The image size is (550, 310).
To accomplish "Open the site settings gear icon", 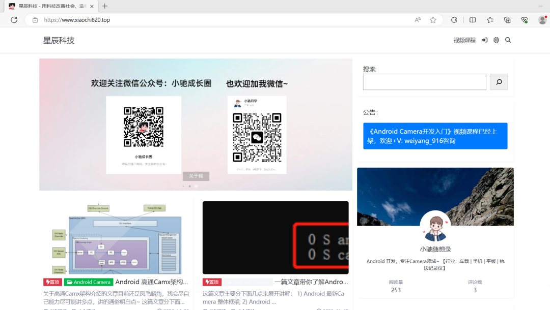I will [497, 40].
